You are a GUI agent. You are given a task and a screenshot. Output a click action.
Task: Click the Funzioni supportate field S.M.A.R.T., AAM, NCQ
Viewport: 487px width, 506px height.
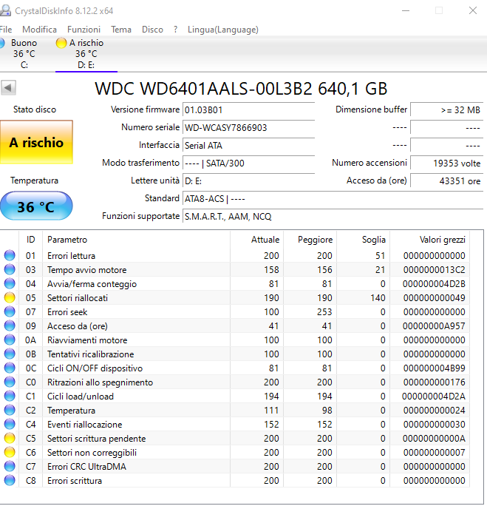coord(333,217)
